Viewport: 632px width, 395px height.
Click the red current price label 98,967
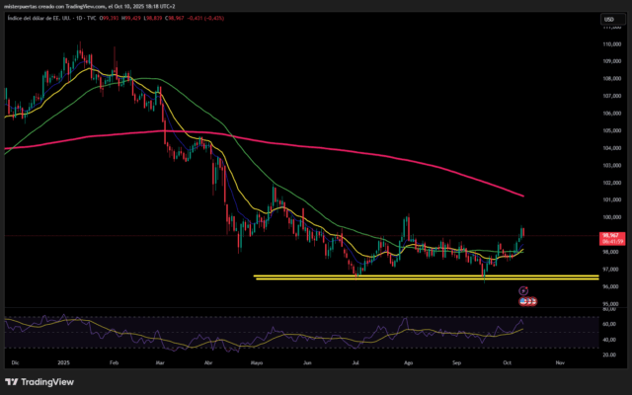pyautogui.click(x=610, y=236)
